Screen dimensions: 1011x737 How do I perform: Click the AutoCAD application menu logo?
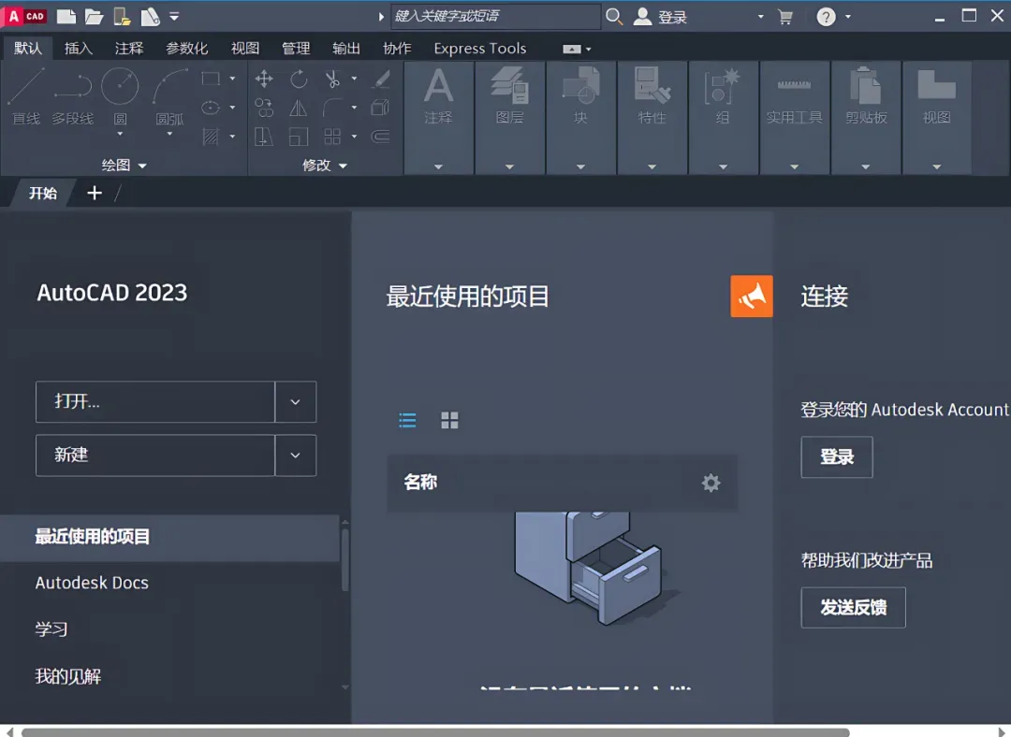24,16
